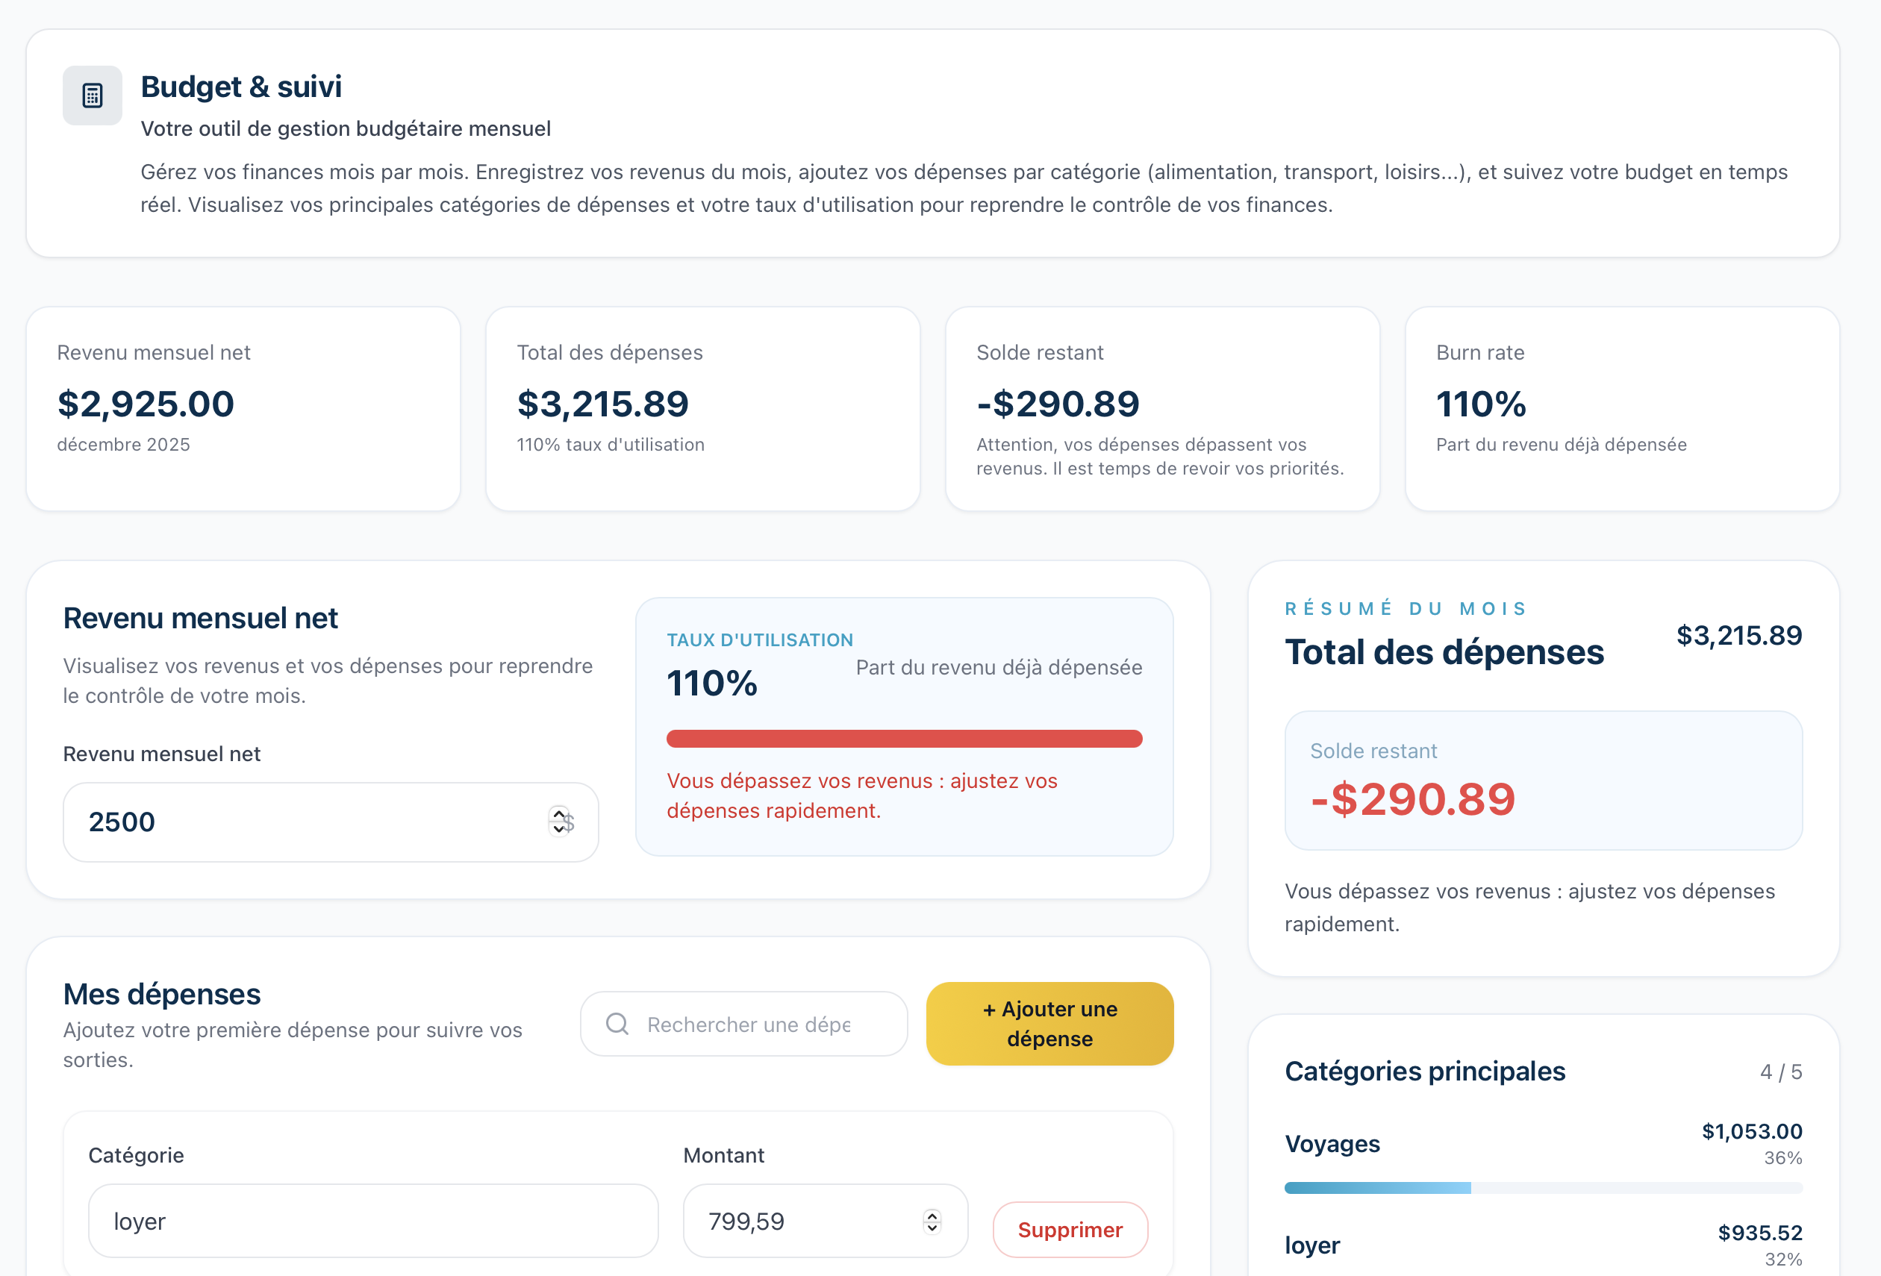Edit the Catégorie field containing loyer
Screen dimensions: 1881x1276
pyautogui.click(x=372, y=1221)
